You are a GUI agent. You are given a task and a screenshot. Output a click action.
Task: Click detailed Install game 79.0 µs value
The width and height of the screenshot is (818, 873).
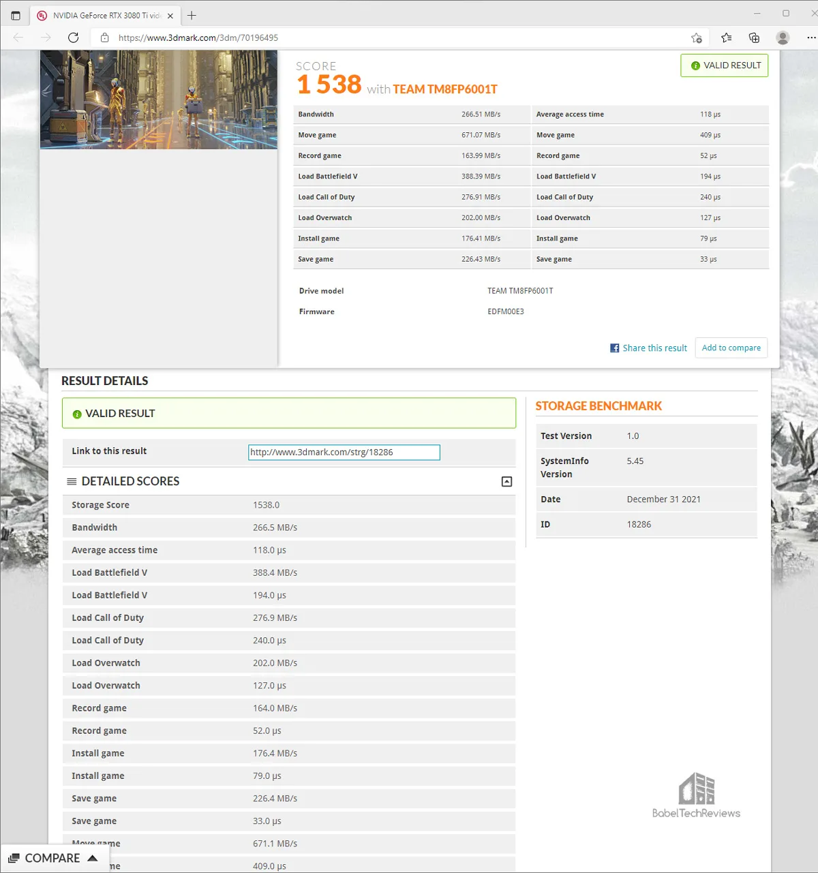pyautogui.click(x=267, y=776)
